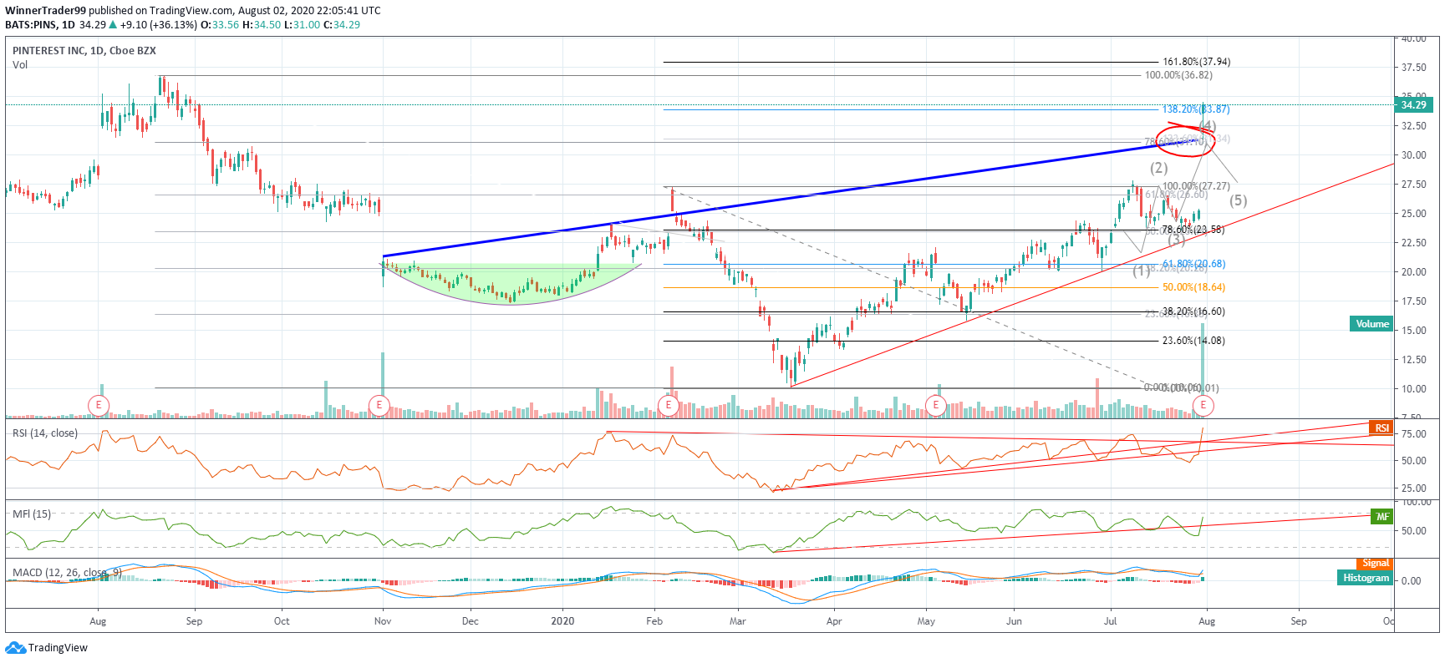Click the Jul label on time axis
This screenshot has height=663, width=1445.
pos(1110,621)
